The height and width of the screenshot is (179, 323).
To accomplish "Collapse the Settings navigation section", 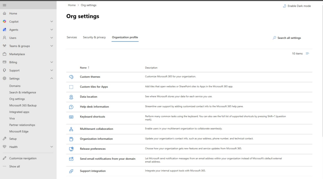I will [x=52, y=79].
